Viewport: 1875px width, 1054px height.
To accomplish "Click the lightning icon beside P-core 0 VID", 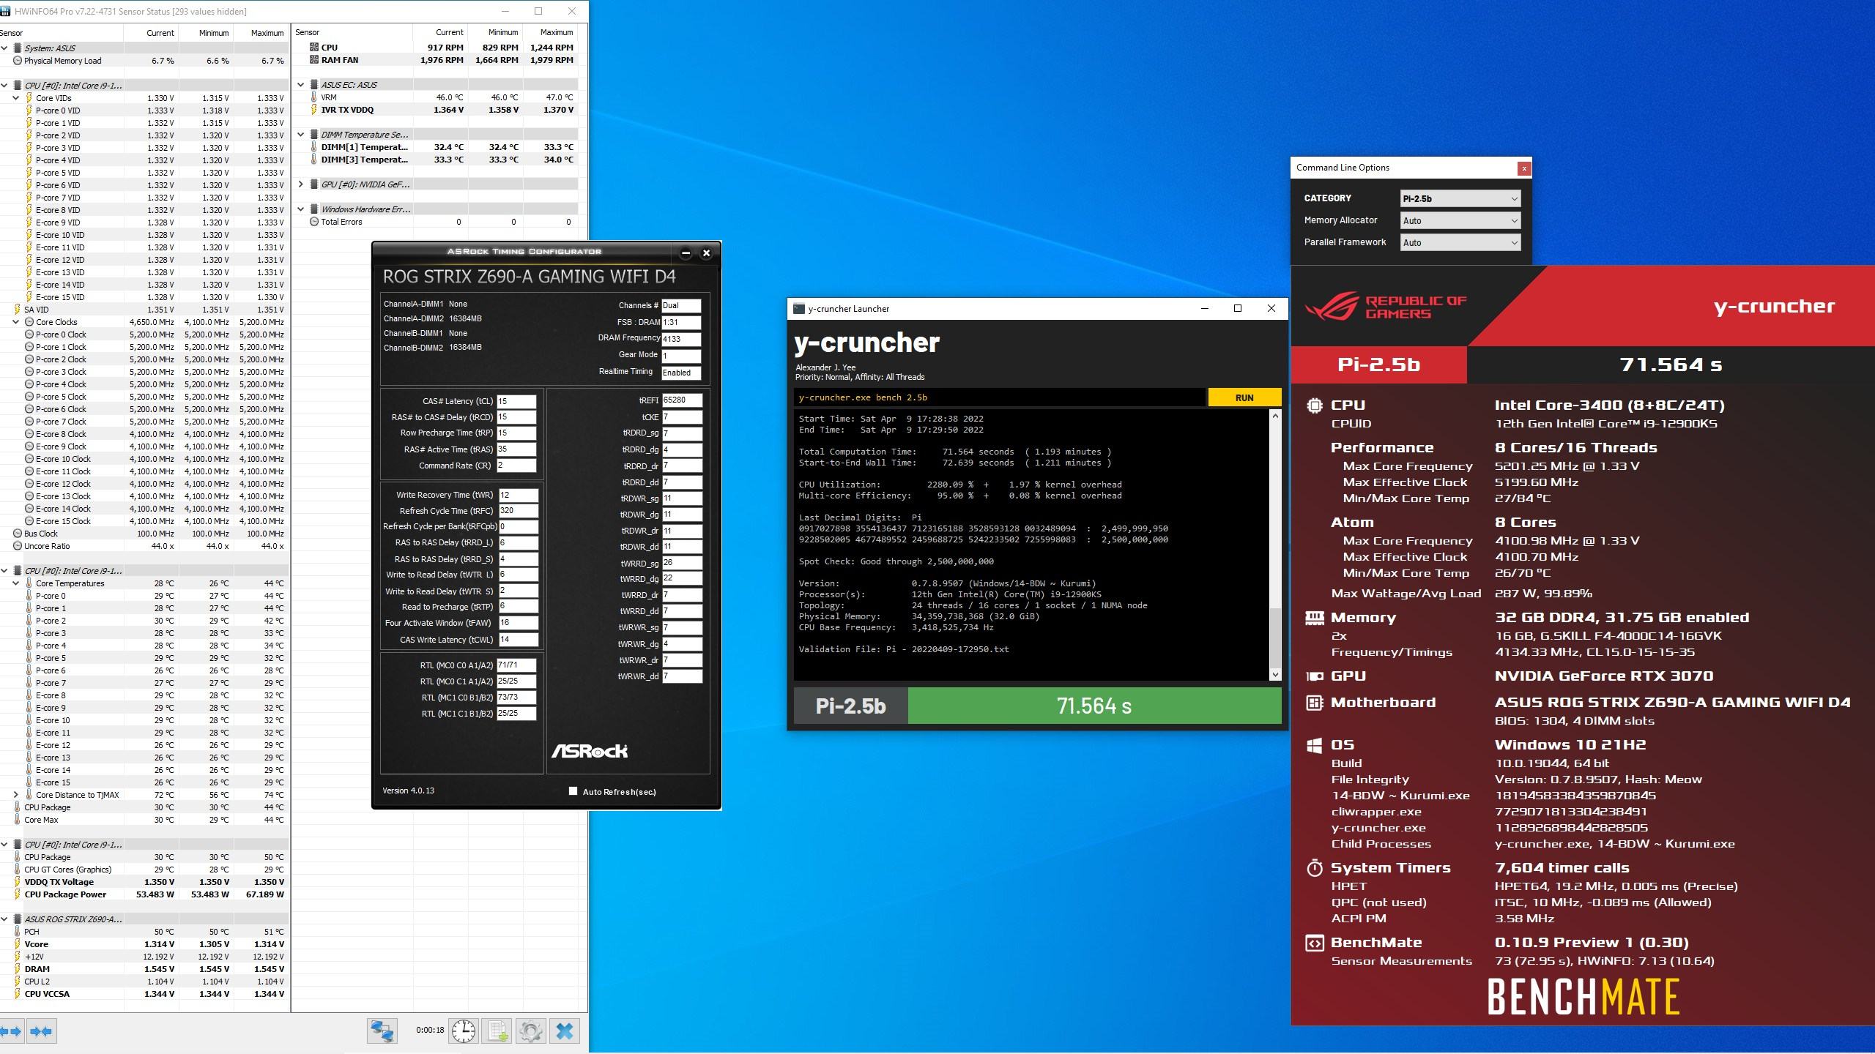I will (x=29, y=111).
